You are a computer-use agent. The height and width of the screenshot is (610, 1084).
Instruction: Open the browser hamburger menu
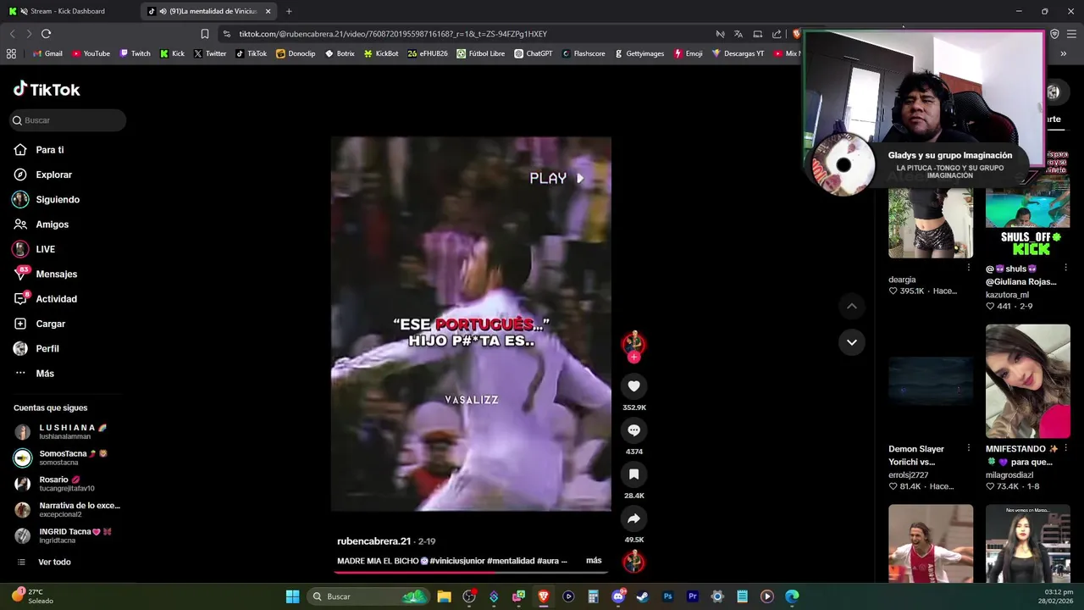[x=1071, y=34]
